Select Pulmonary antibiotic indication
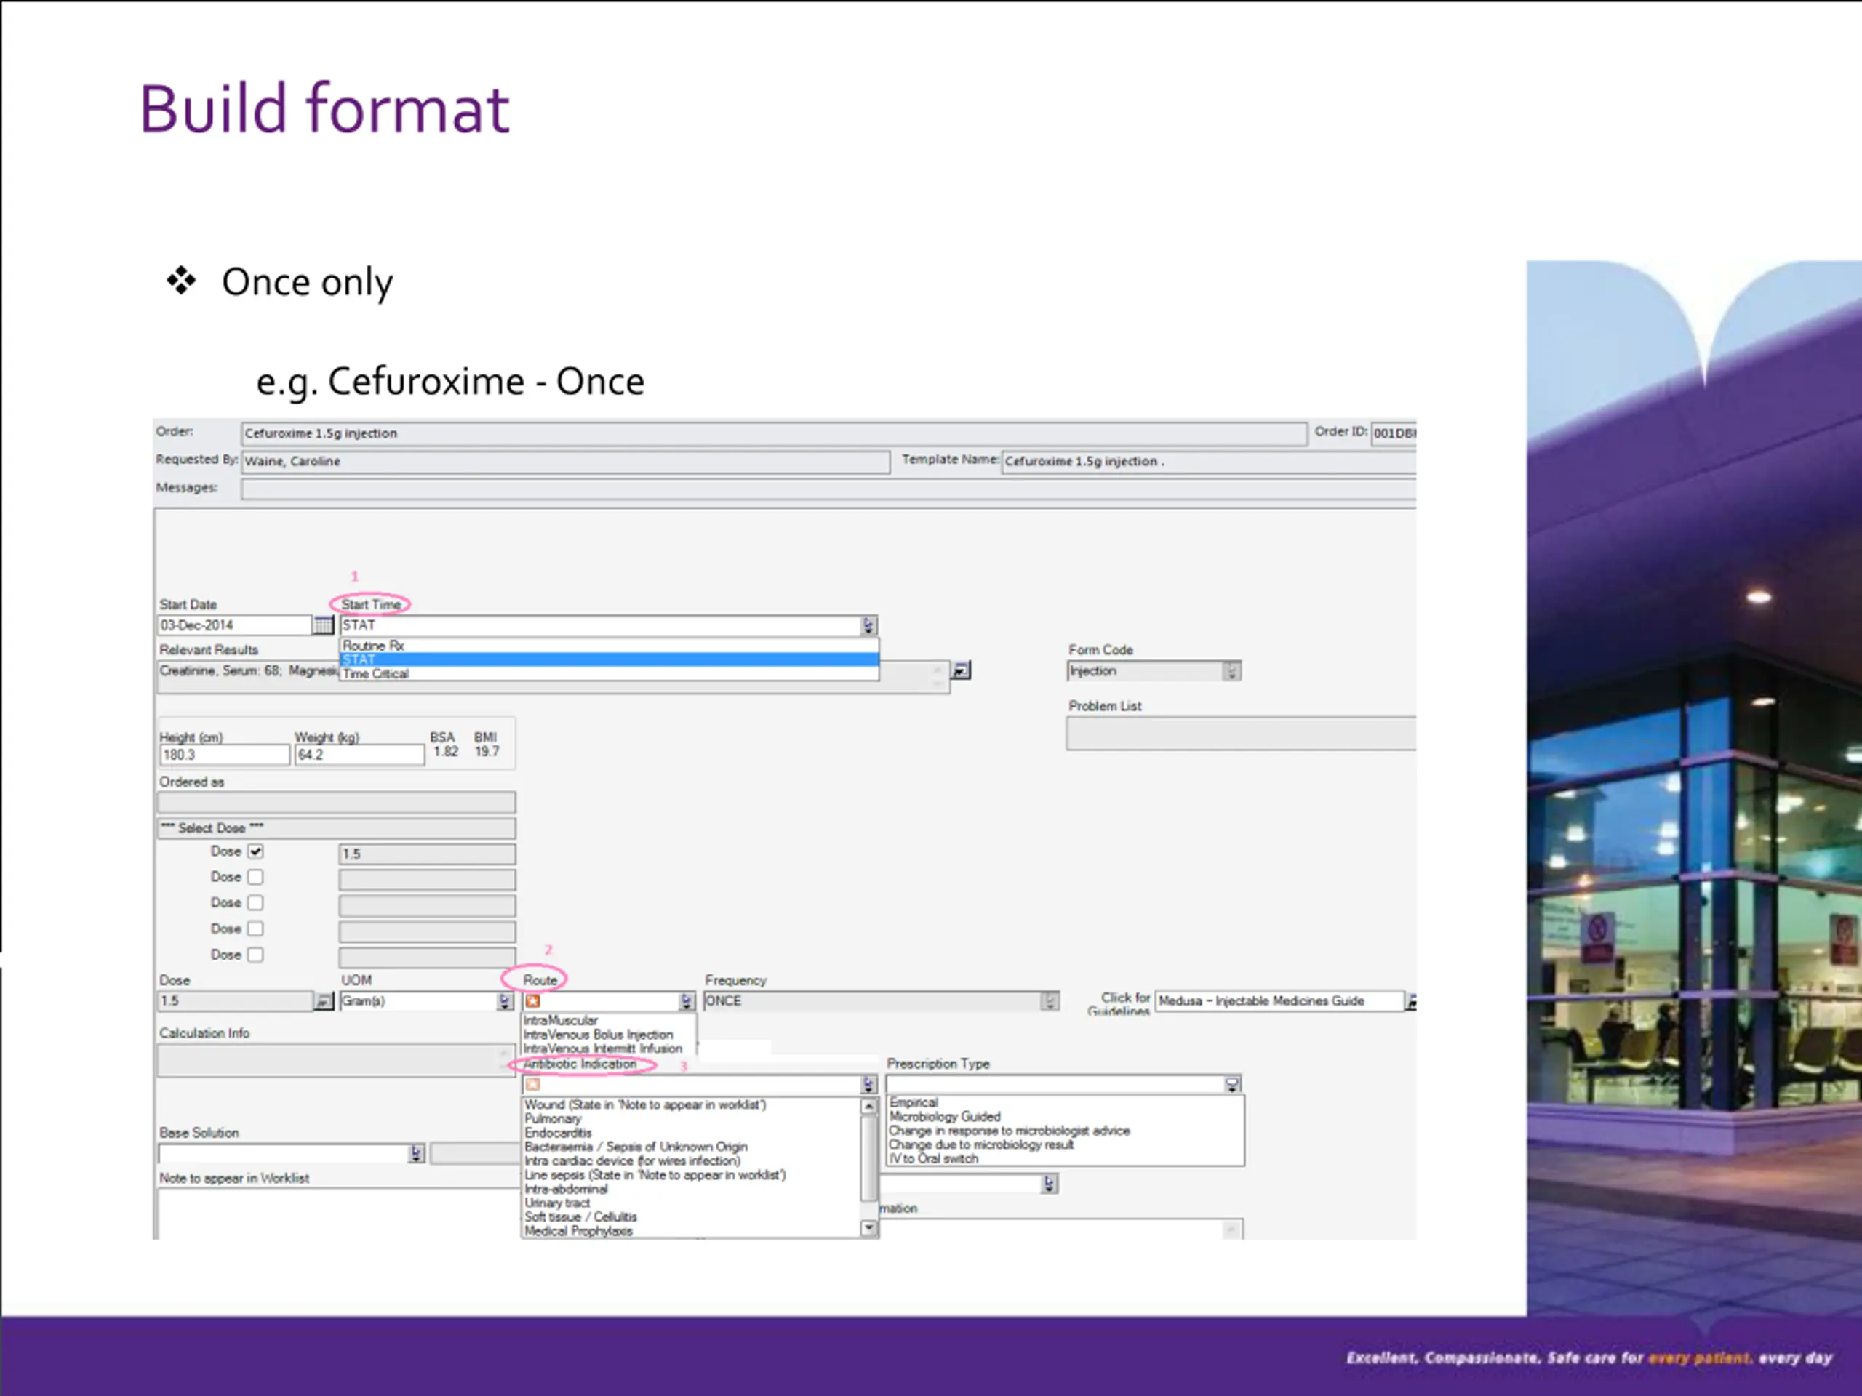This screenshot has width=1862, height=1396. [x=691, y=1119]
